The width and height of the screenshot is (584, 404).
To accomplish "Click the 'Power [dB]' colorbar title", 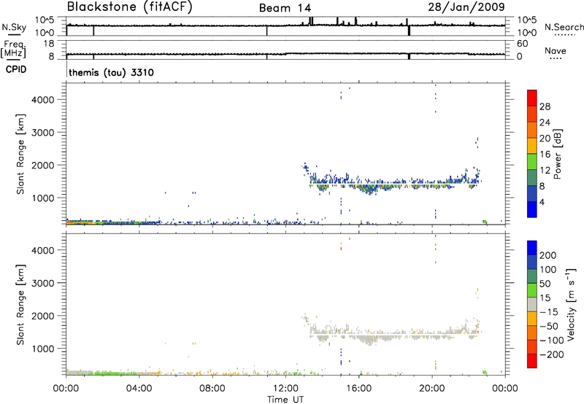I will 557,154.
